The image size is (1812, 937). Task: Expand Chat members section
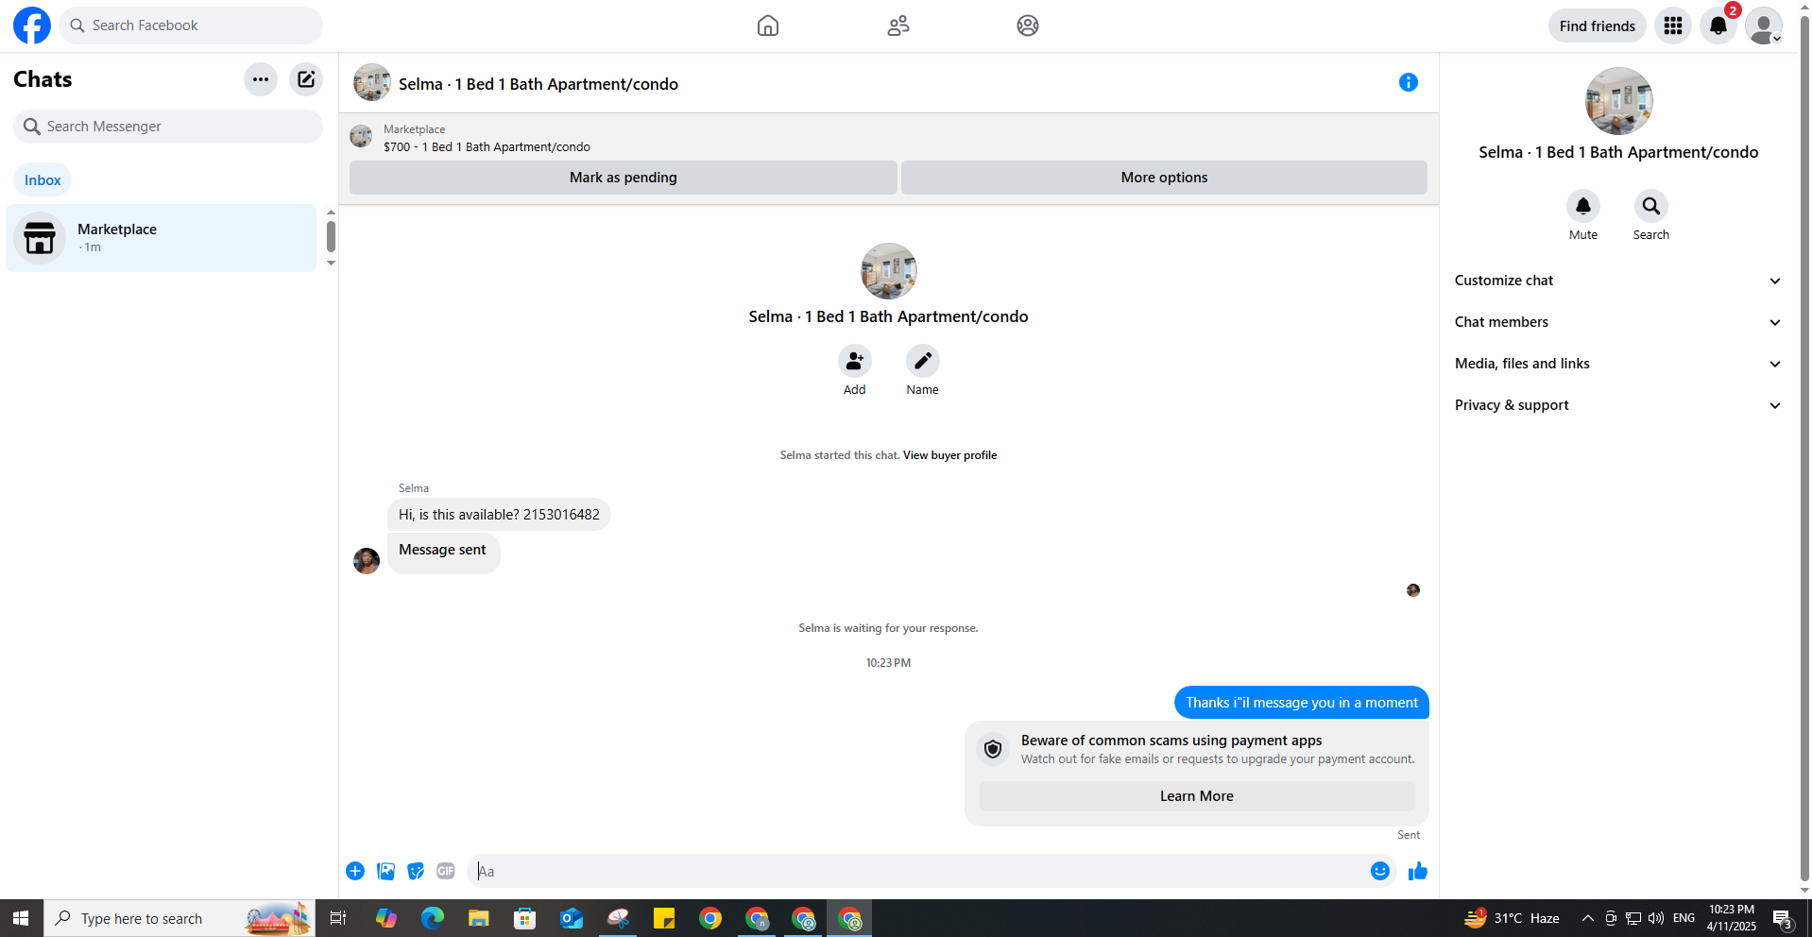click(1618, 322)
